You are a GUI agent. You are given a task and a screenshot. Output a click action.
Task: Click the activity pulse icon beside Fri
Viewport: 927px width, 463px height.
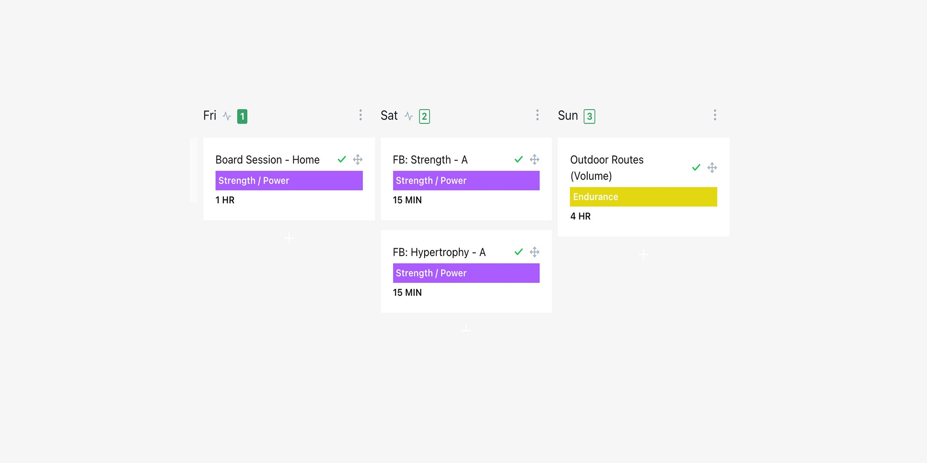(x=227, y=116)
